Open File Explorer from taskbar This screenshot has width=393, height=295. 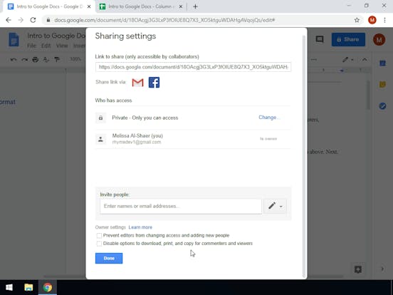(28, 287)
